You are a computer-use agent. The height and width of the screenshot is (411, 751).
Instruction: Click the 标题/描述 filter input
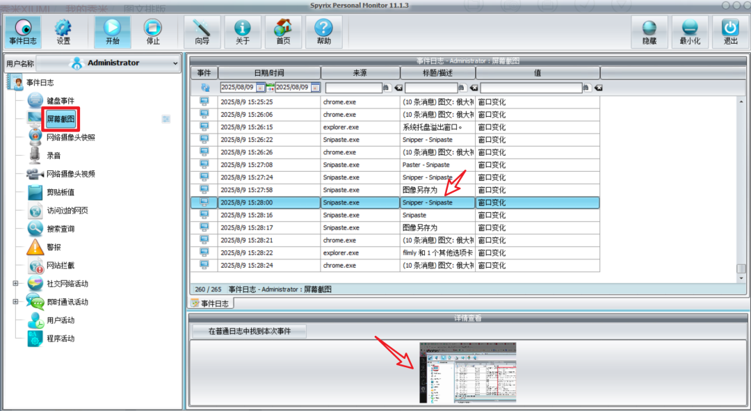coord(431,88)
